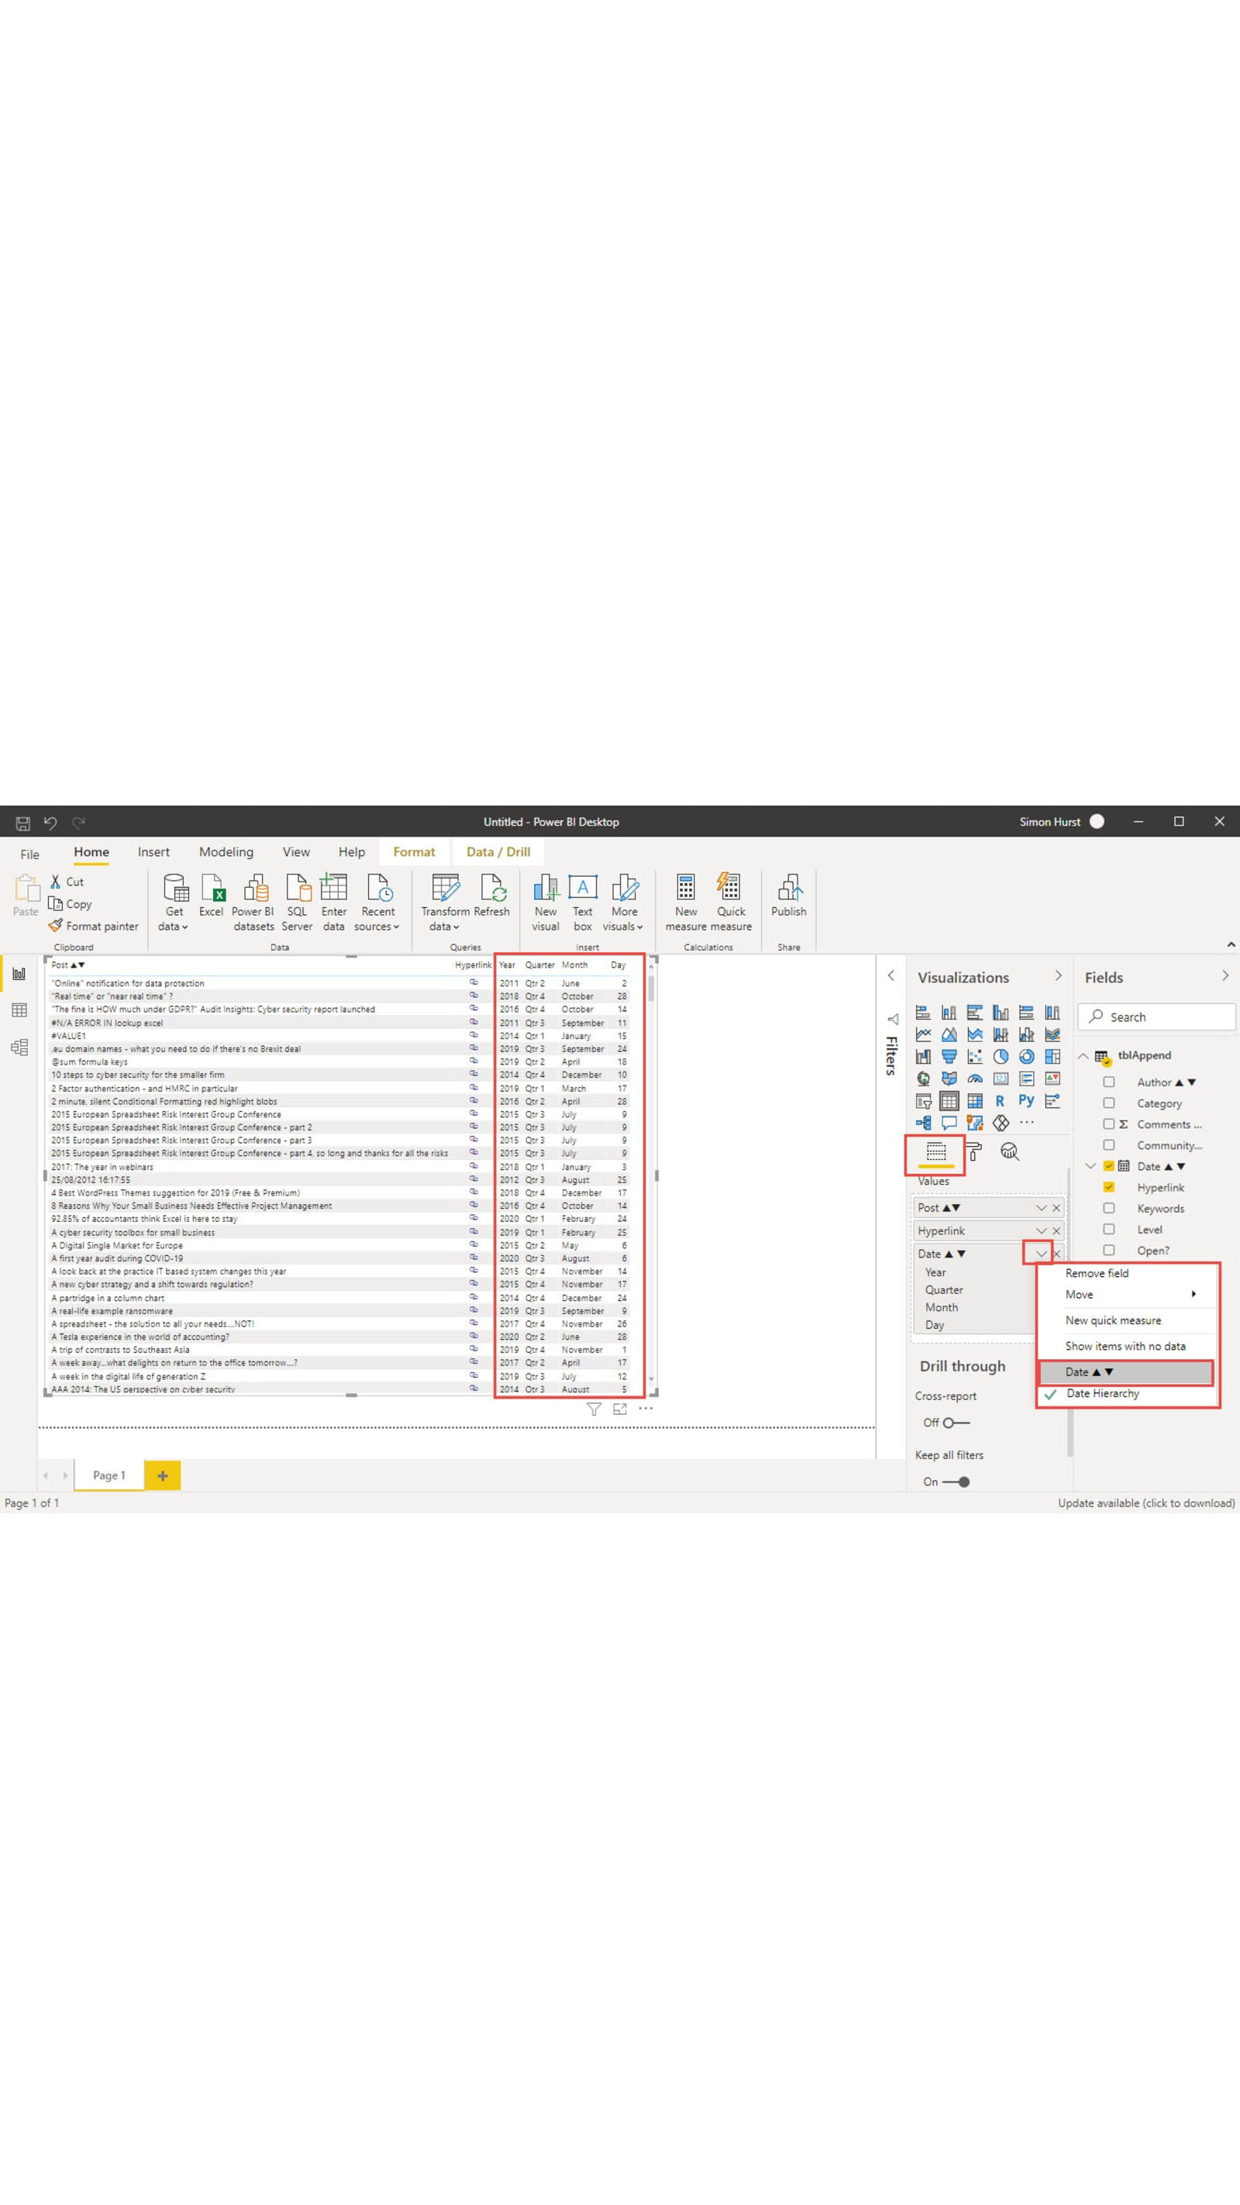Open the Modeling ribbon tab

(226, 852)
